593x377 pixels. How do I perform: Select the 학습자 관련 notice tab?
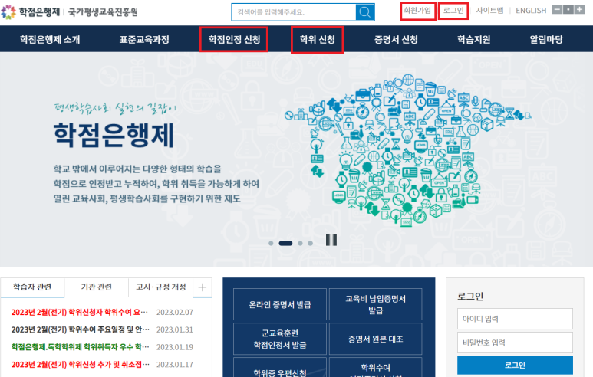tap(32, 287)
